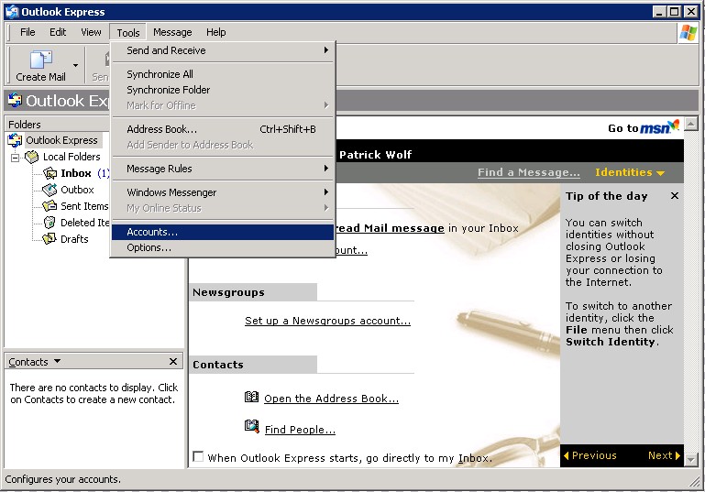Click the status bar text Configures your accounts

pyautogui.click(x=63, y=479)
